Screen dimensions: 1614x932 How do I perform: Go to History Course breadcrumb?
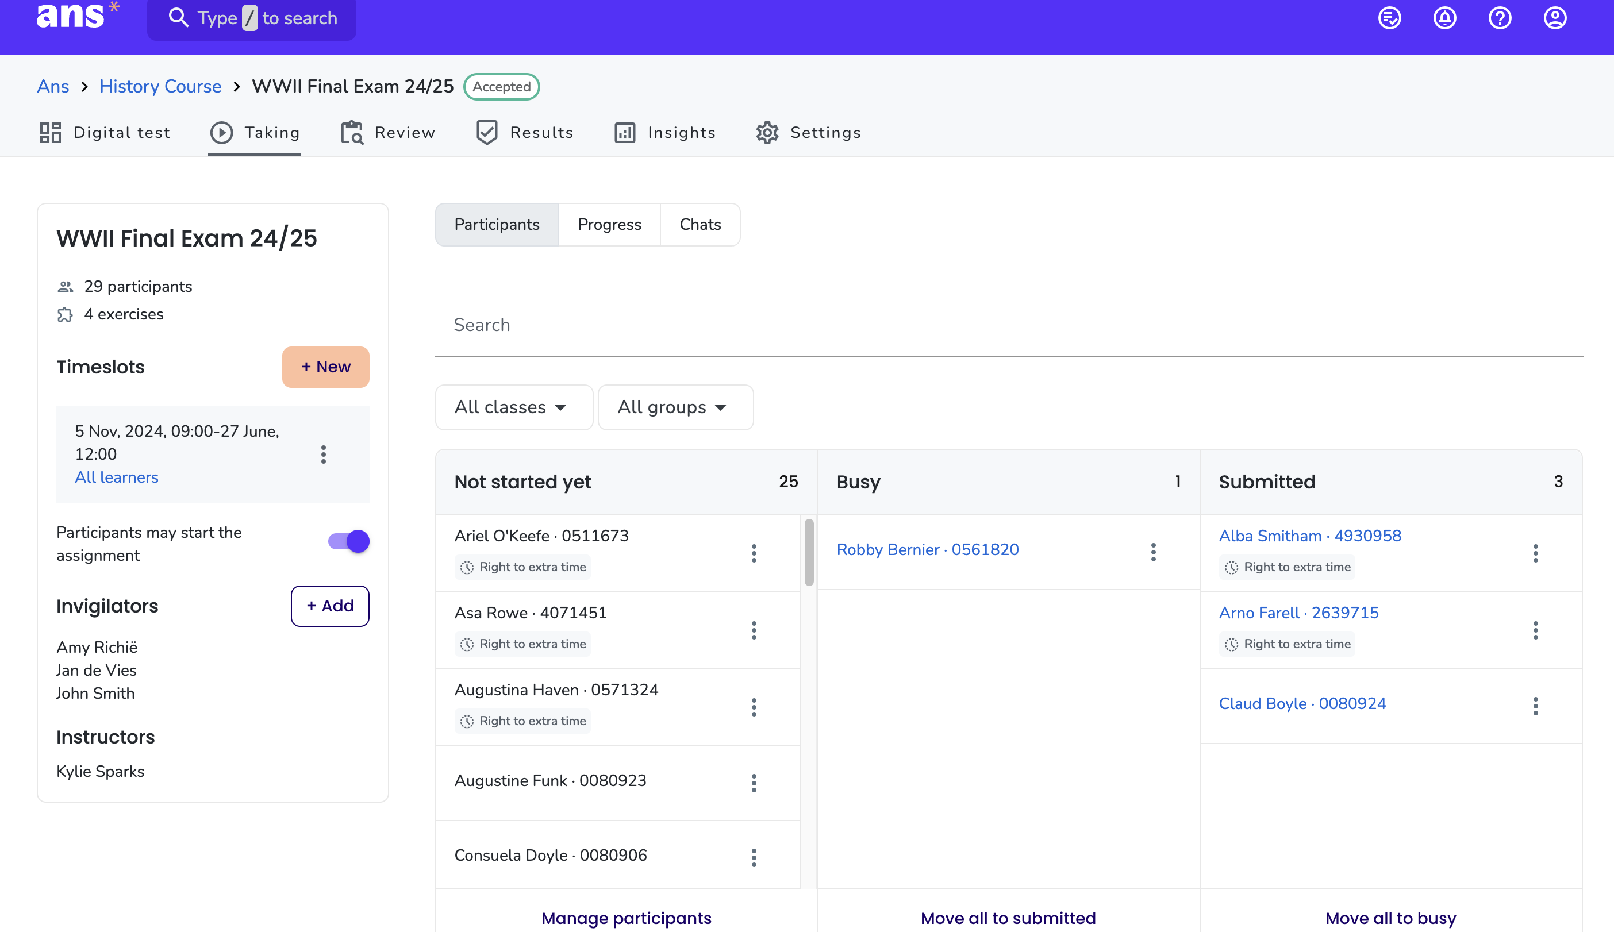point(160,86)
